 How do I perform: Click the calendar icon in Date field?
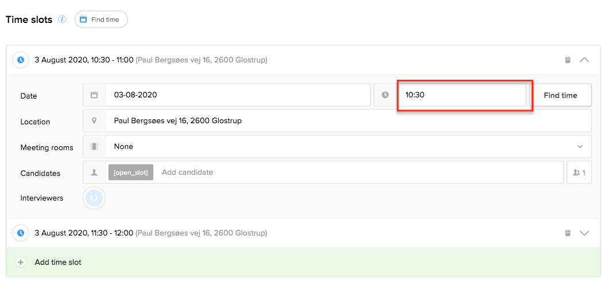pyautogui.click(x=94, y=95)
